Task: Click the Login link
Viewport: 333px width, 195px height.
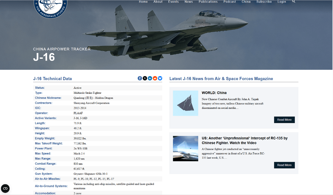Action: 282,2
